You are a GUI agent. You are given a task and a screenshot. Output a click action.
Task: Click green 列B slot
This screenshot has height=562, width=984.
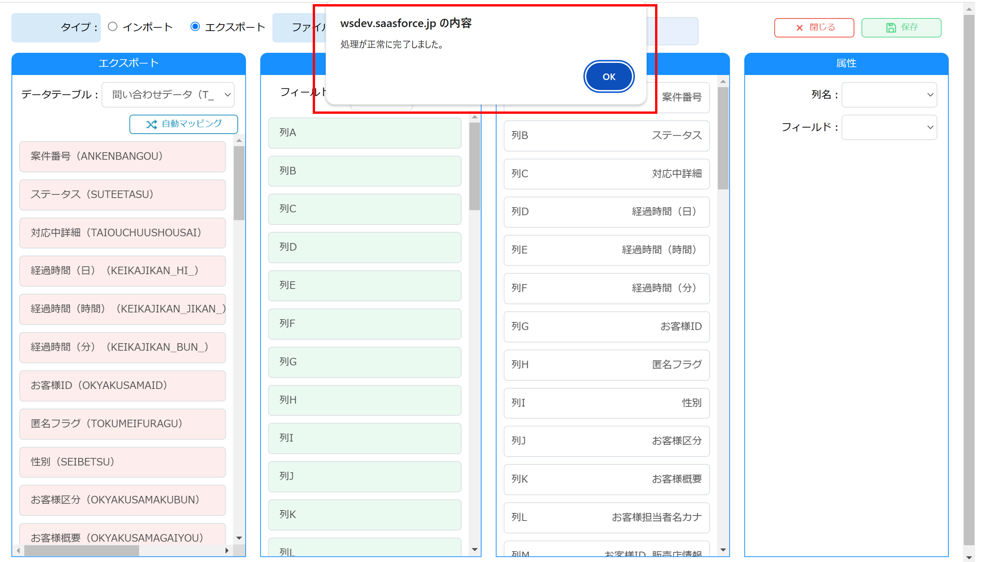pos(365,171)
